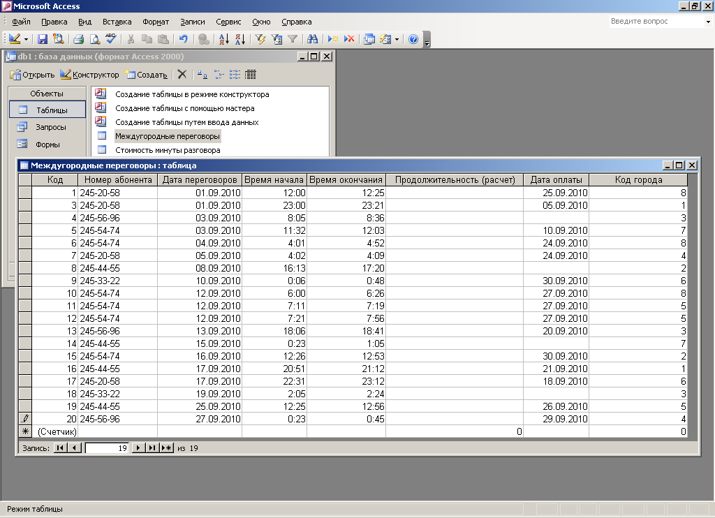Select the 'Междугородные переговоры' table in list
This screenshot has width=715, height=518.
tap(168, 136)
